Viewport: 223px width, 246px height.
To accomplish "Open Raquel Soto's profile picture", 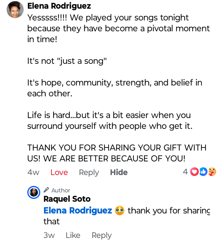I will point(34,192).
